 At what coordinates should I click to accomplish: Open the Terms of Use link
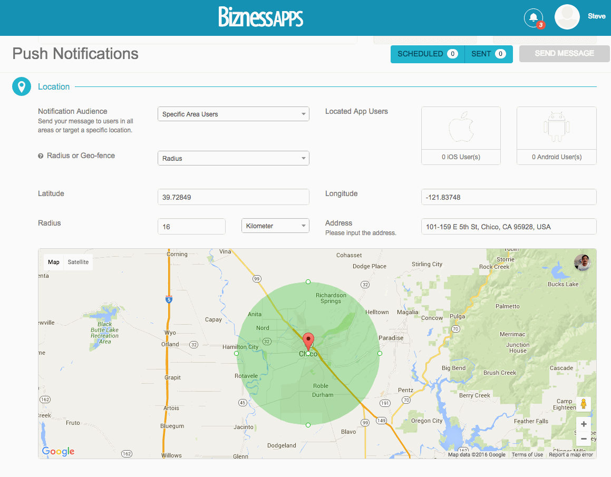click(x=527, y=454)
